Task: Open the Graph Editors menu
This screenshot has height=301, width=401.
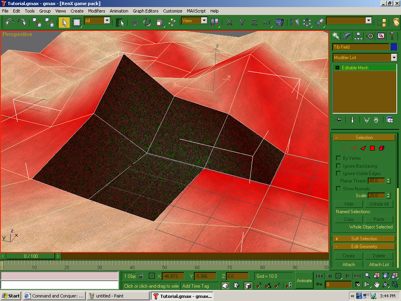Action: point(145,11)
